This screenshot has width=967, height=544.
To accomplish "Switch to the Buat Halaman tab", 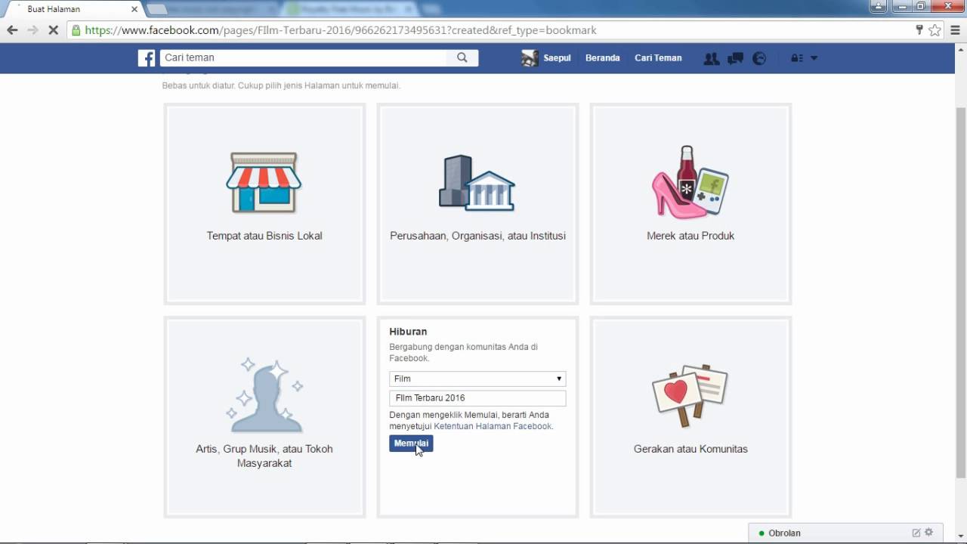I will [72, 9].
